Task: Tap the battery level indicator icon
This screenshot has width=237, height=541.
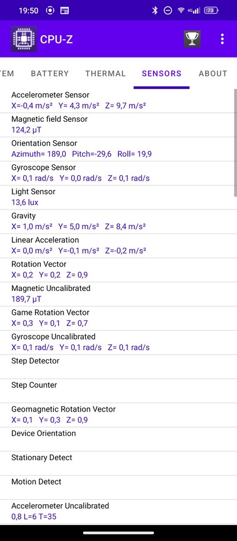Action: 211,11
